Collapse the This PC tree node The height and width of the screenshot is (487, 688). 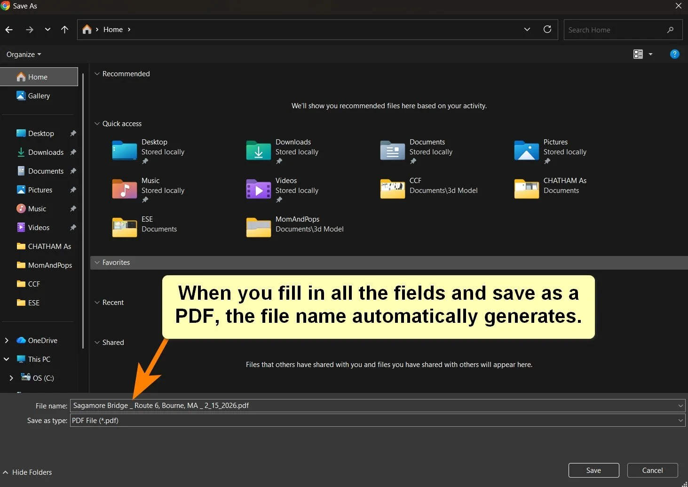tap(7, 359)
